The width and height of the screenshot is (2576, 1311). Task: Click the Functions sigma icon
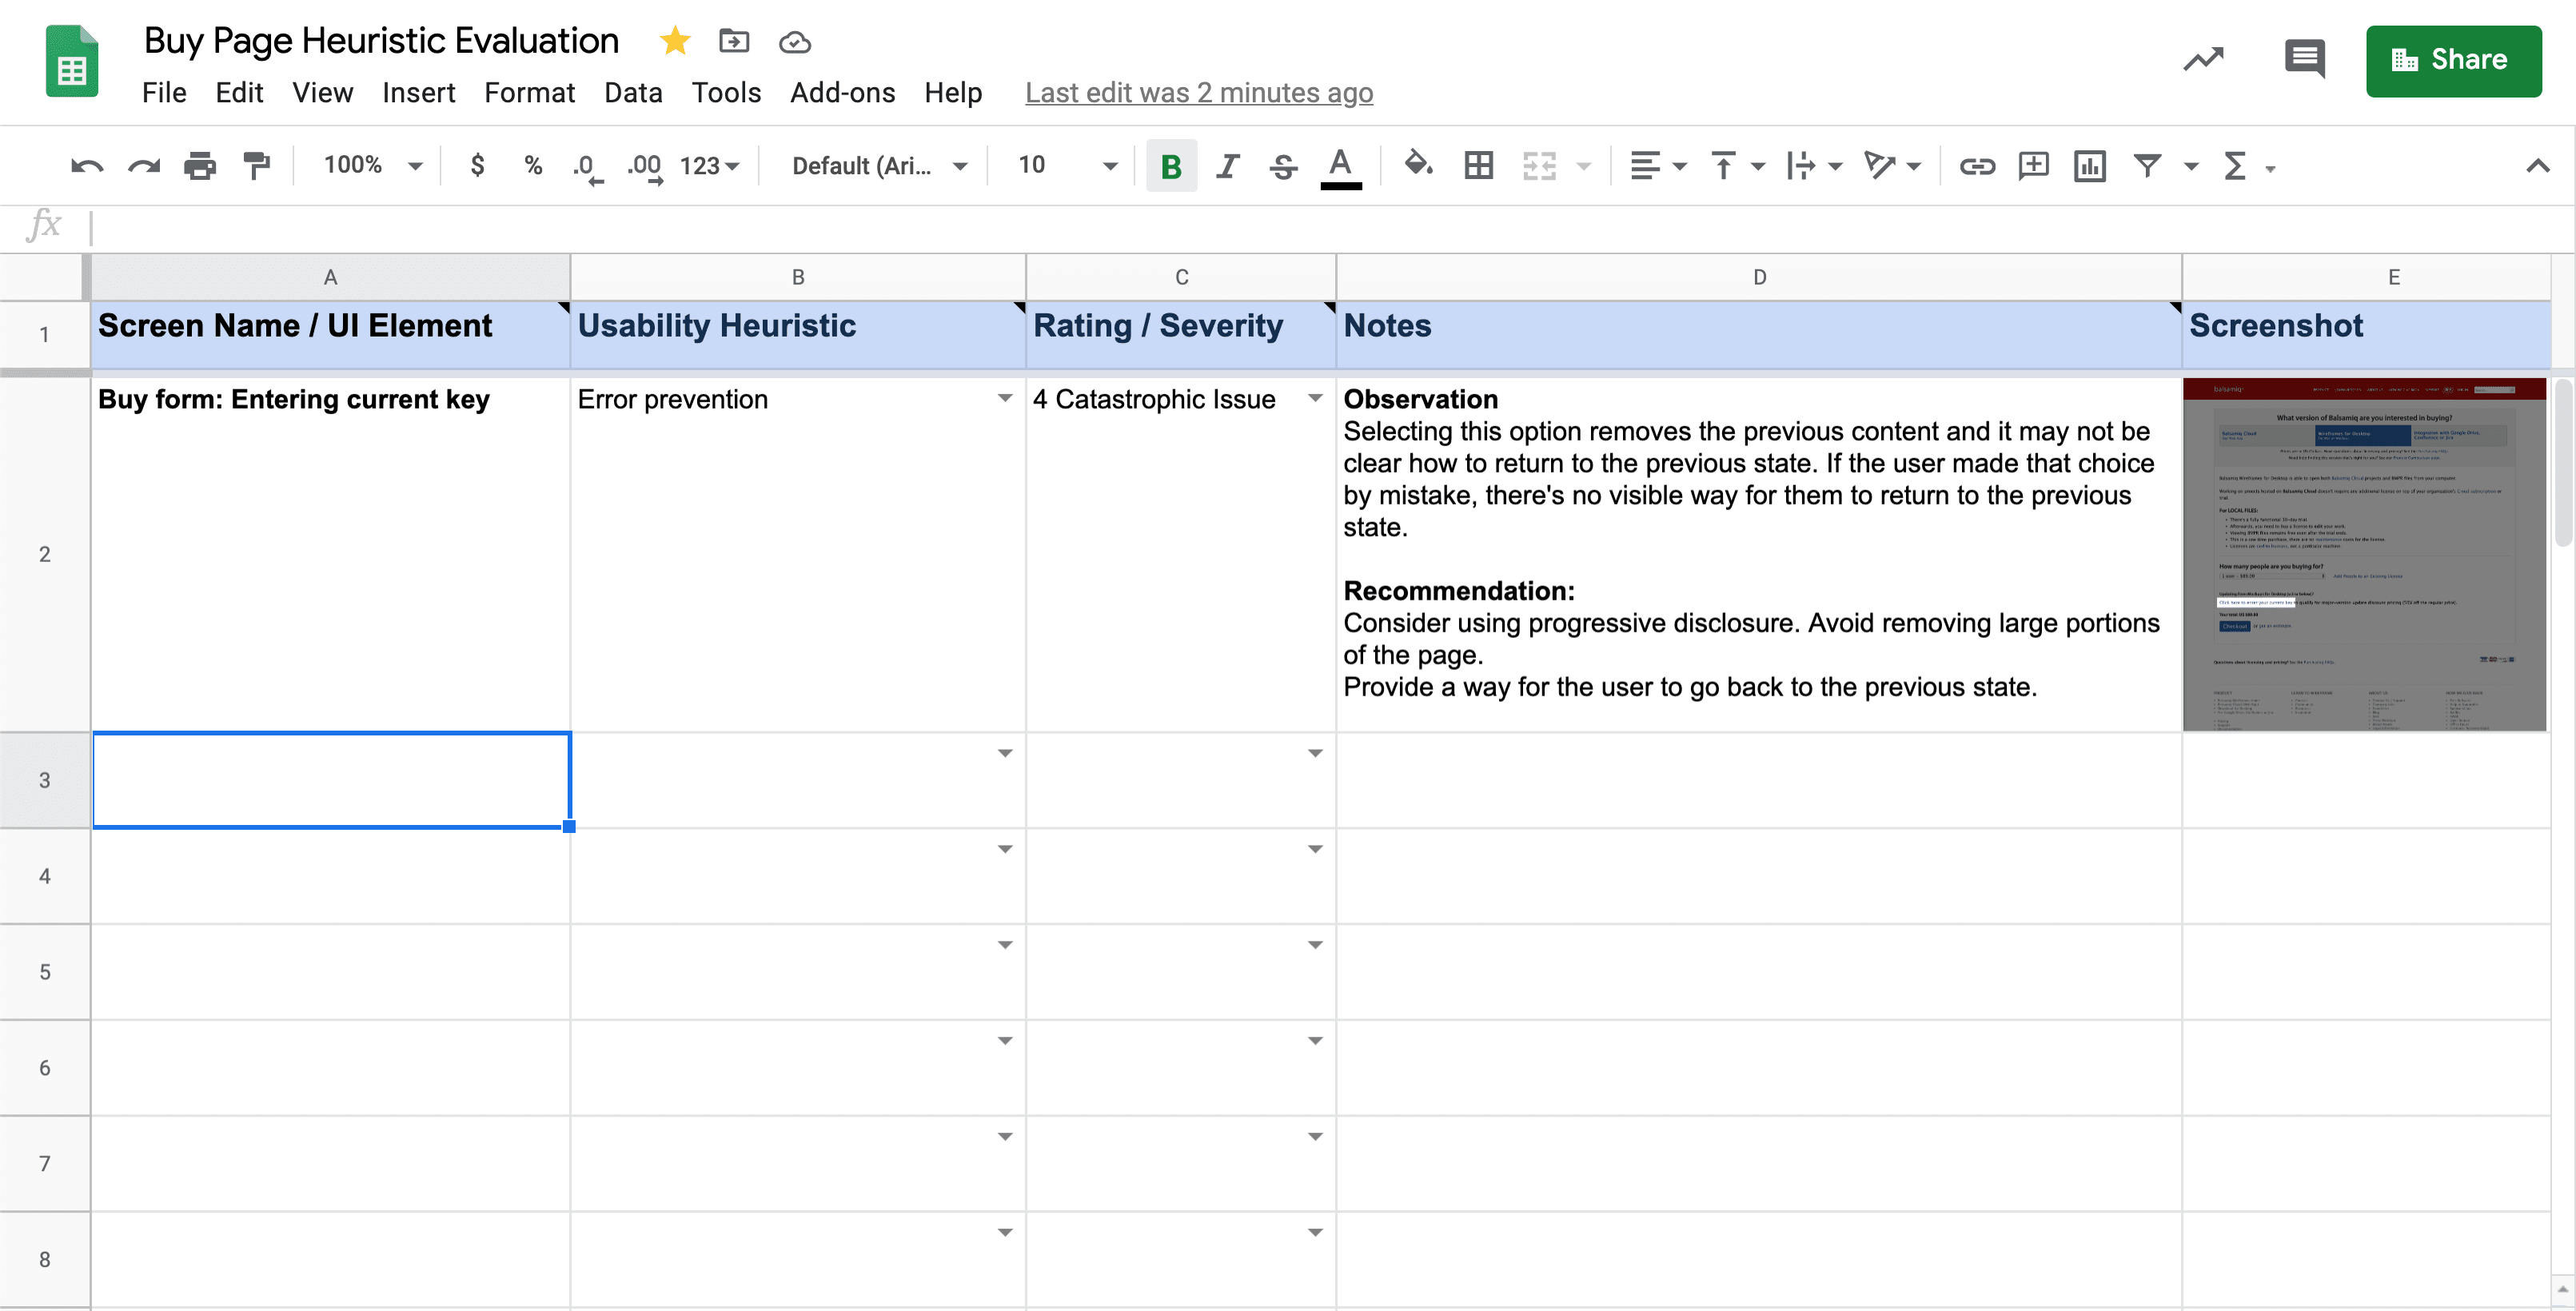2234,166
